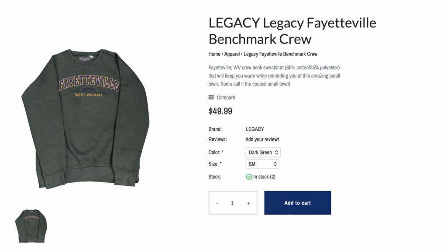Click the product description paragraph

pos(274,75)
